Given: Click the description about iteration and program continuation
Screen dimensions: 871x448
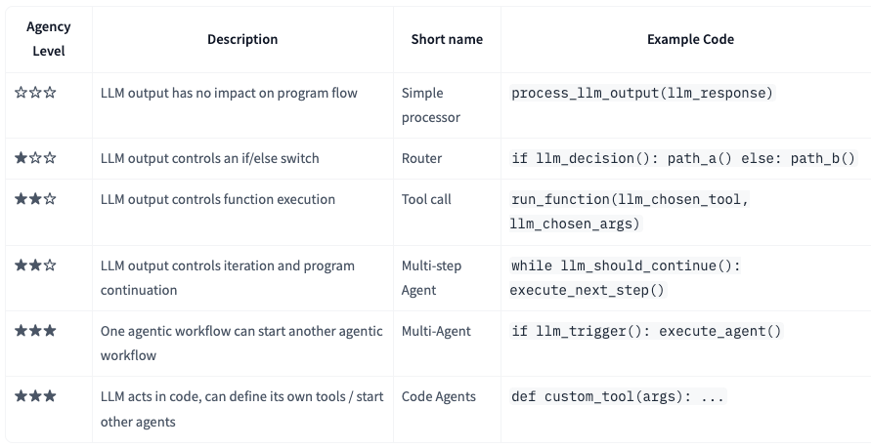Looking at the screenshot, I should pyautogui.click(x=227, y=277).
